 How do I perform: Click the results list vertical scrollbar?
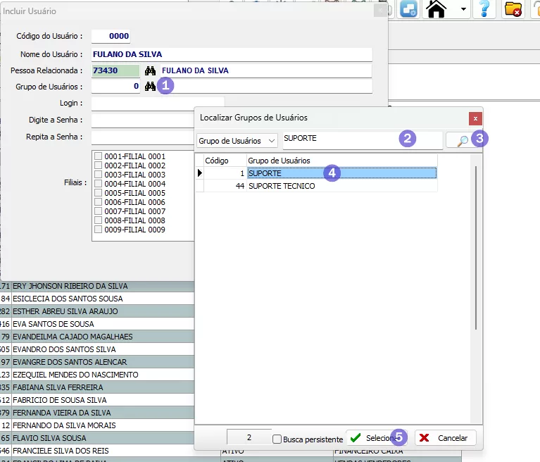[x=477, y=246]
